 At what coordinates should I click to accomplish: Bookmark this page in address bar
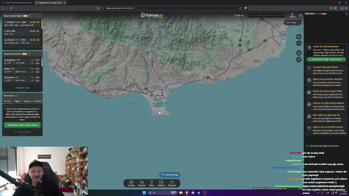(x=98, y=8)
